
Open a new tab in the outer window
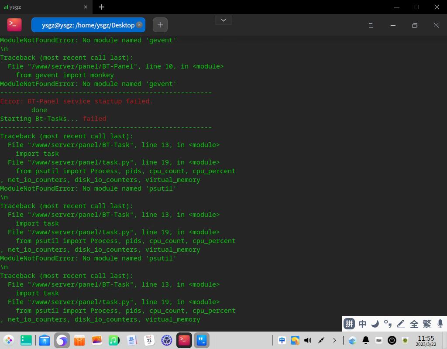(x=102, y=7)
